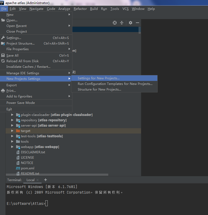Click the NOTICE file icon
208x215 pixels.
18,163
